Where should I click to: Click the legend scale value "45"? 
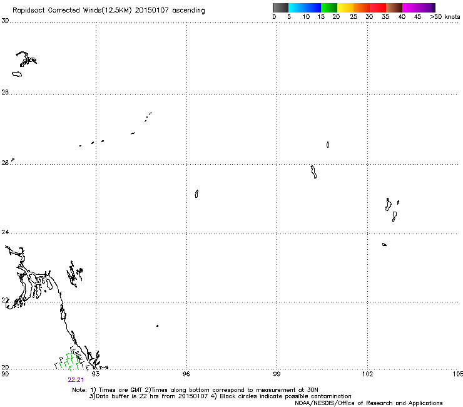417,17
